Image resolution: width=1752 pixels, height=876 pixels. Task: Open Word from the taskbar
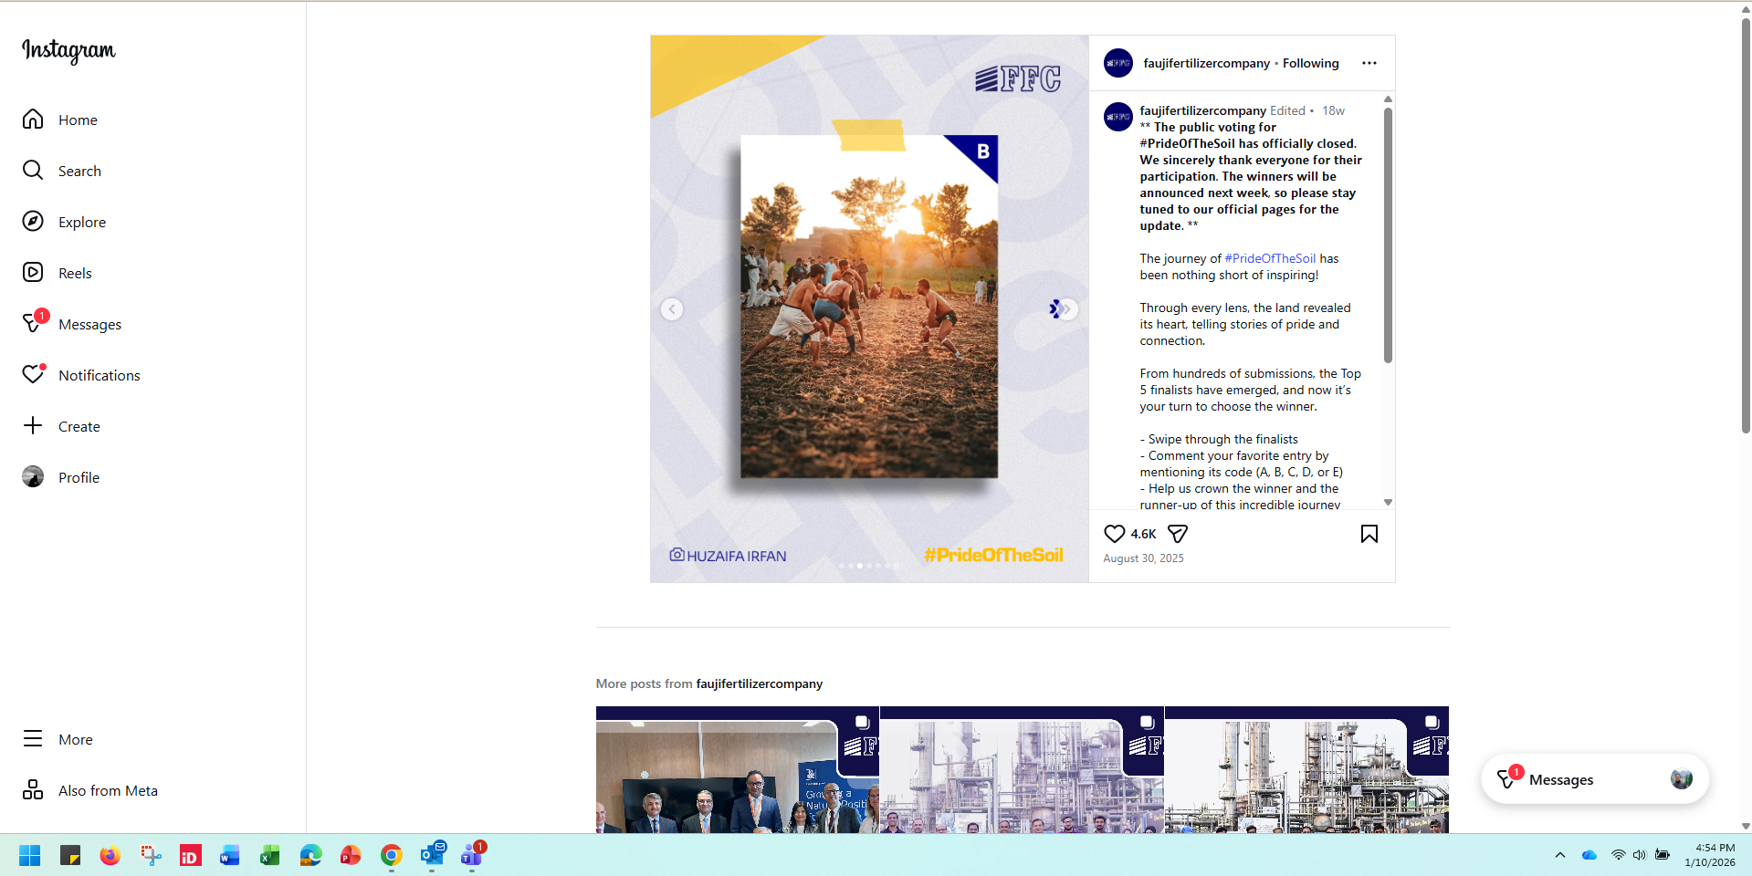229,855
